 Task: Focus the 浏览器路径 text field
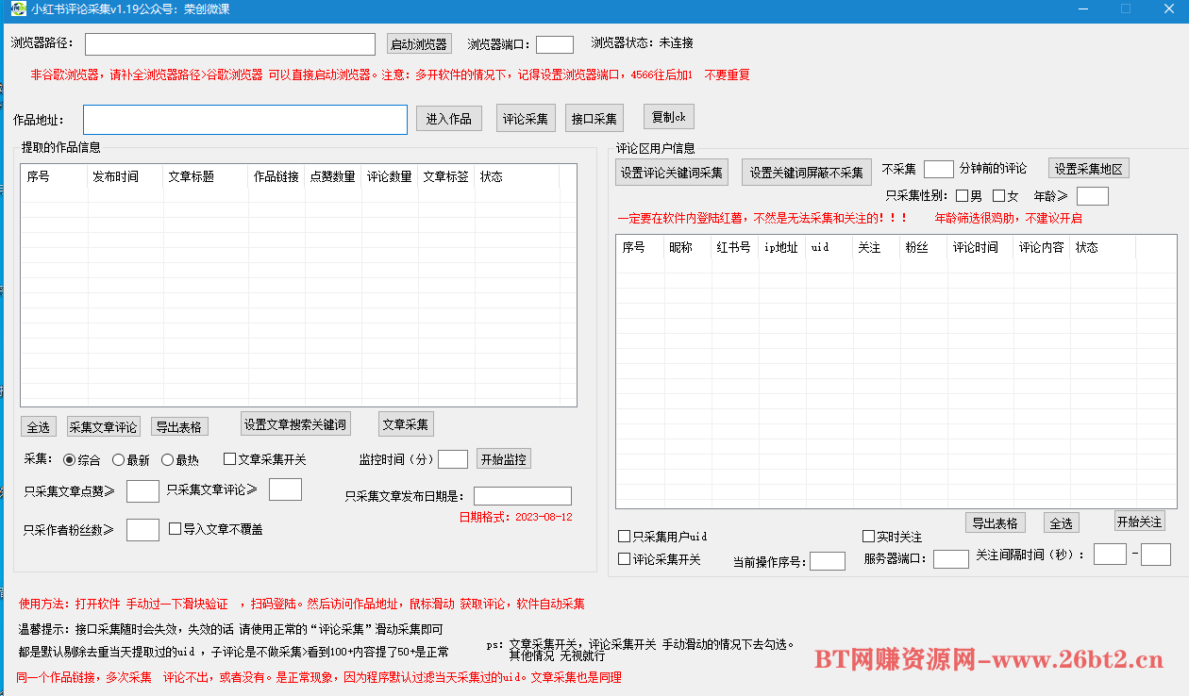point(229,44)
